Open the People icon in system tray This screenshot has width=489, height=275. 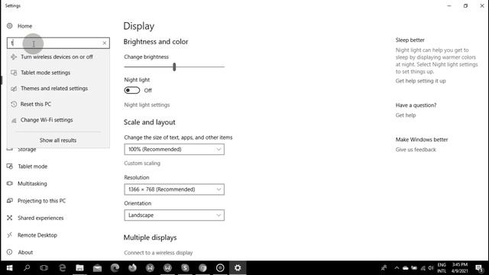pyautogui.click(x=384, y=268)
